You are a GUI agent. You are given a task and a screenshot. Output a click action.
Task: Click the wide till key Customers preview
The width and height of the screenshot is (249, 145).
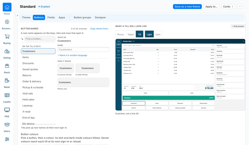pos(87,68)
